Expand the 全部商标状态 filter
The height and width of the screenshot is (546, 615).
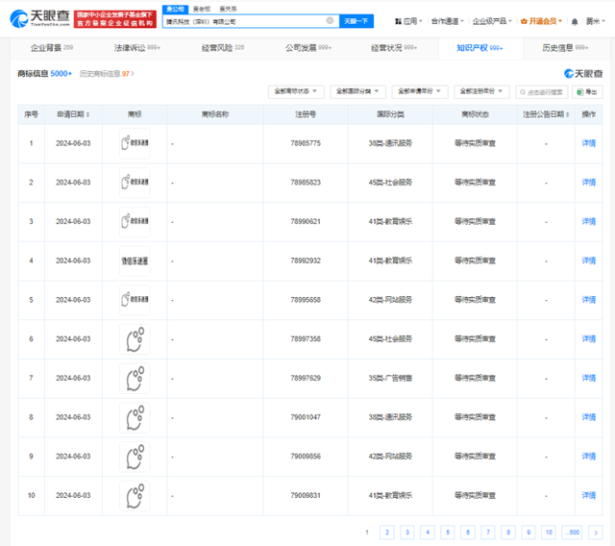coord(296,91)
